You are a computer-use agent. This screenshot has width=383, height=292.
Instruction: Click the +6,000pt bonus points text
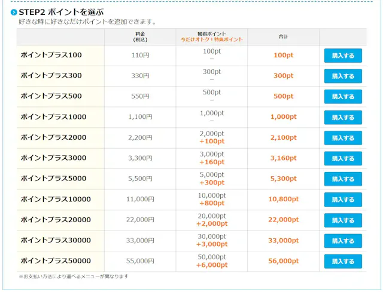[212, 265]
